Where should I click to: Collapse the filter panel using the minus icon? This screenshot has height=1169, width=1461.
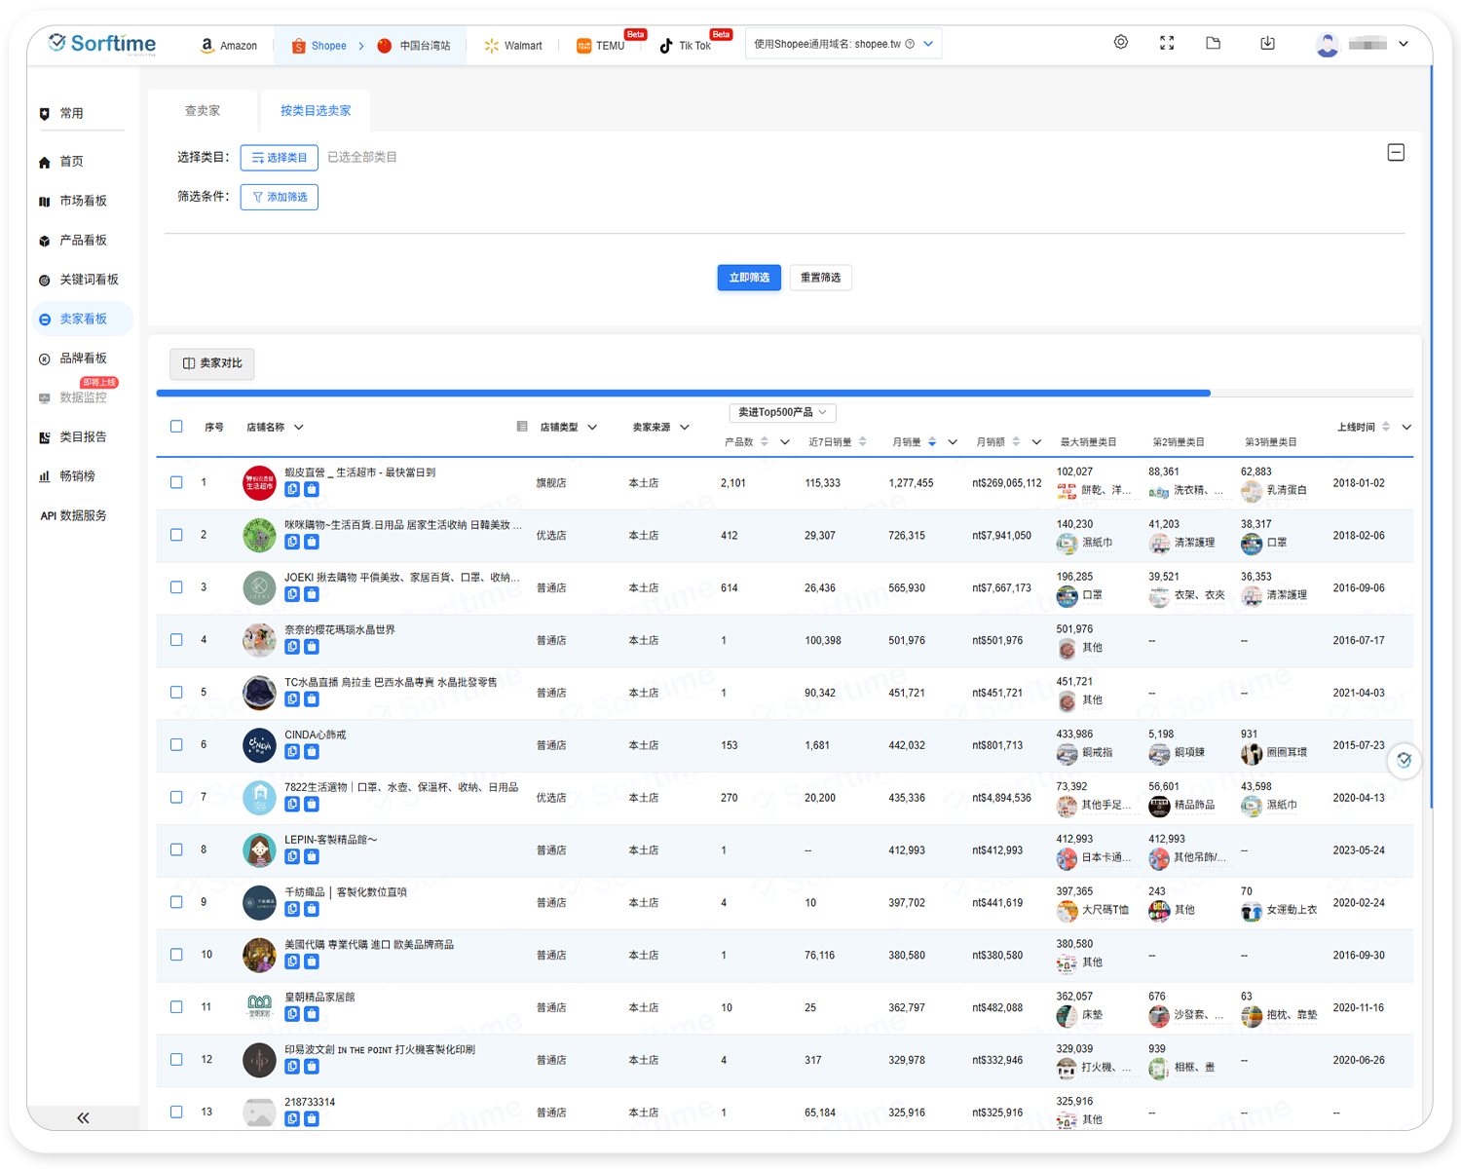click(1396, 153)
